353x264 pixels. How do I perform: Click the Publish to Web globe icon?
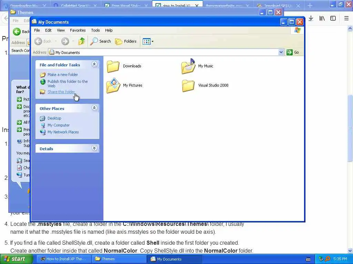coord(42,82)
